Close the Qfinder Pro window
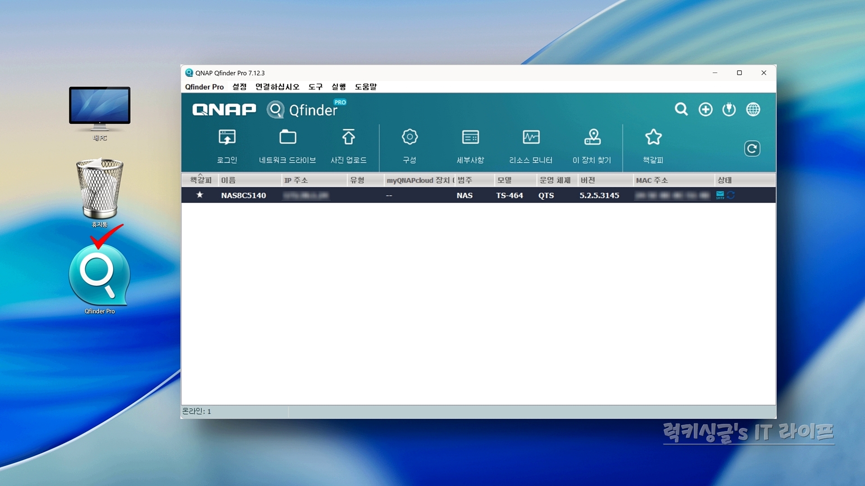 pos(764,73)
